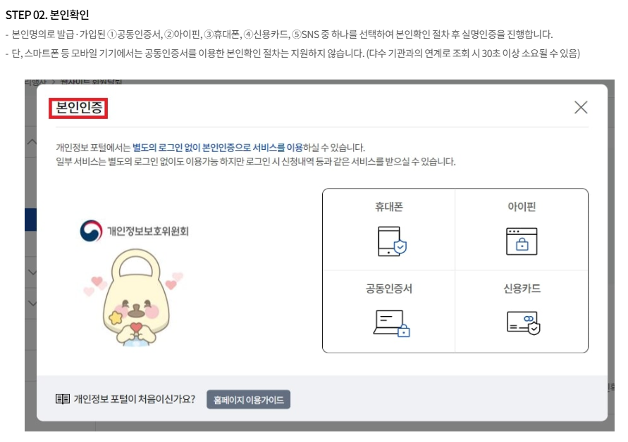628x442 pixels.
Task: Select the 아이핀 browser lock icon
Action: (522, 241)
